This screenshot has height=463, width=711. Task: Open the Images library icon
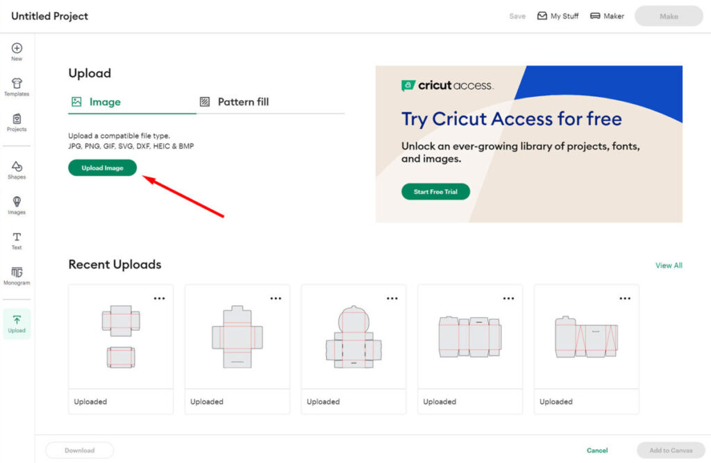[x=17, y=205]
